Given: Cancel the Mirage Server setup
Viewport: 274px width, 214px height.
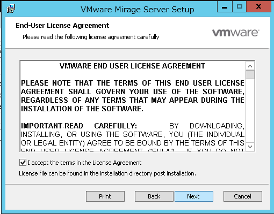Looking at the screenshot, I should pyautogui.click(x=243, y=196).
